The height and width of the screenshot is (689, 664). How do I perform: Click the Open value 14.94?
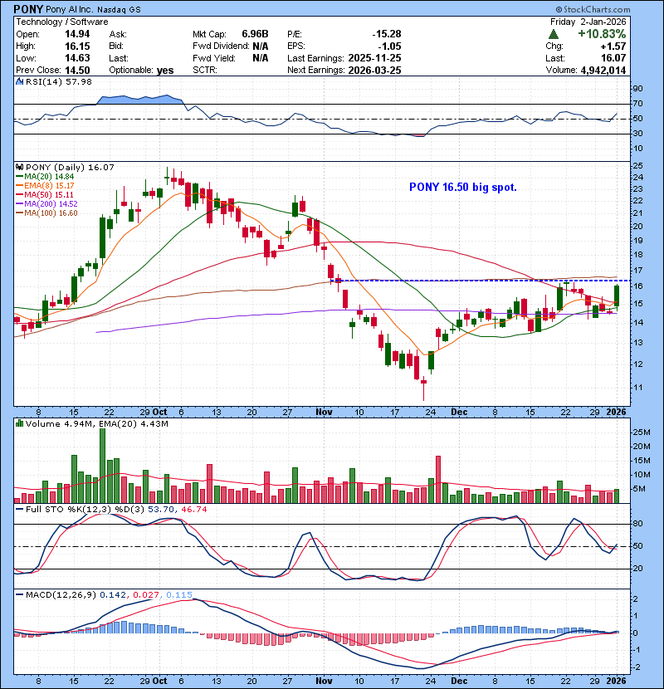click(77, 34)
